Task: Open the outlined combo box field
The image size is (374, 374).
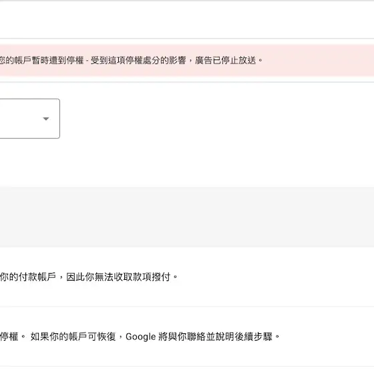Action: click(30, 119)
